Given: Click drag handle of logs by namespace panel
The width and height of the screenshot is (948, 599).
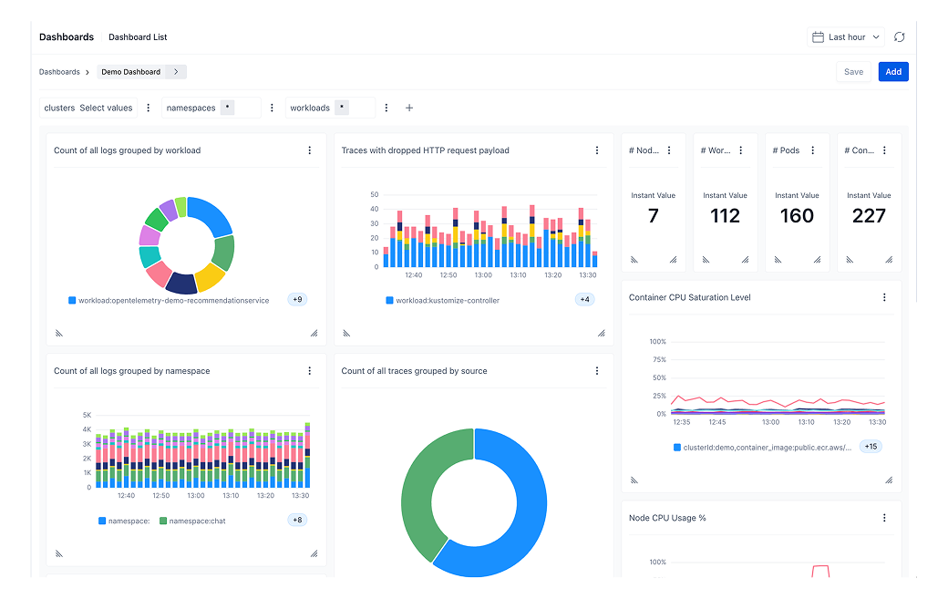Looking at the screenshot, I should (59, 553).
